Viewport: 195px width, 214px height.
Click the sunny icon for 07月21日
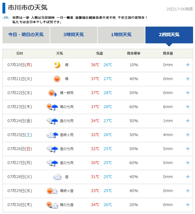[x=57, y=79]
